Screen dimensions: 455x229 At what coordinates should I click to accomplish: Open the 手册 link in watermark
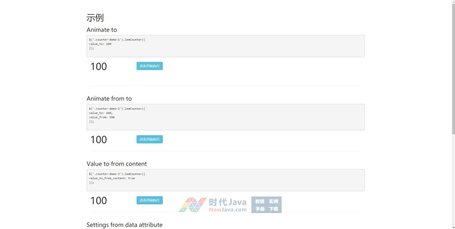point(260,209)
